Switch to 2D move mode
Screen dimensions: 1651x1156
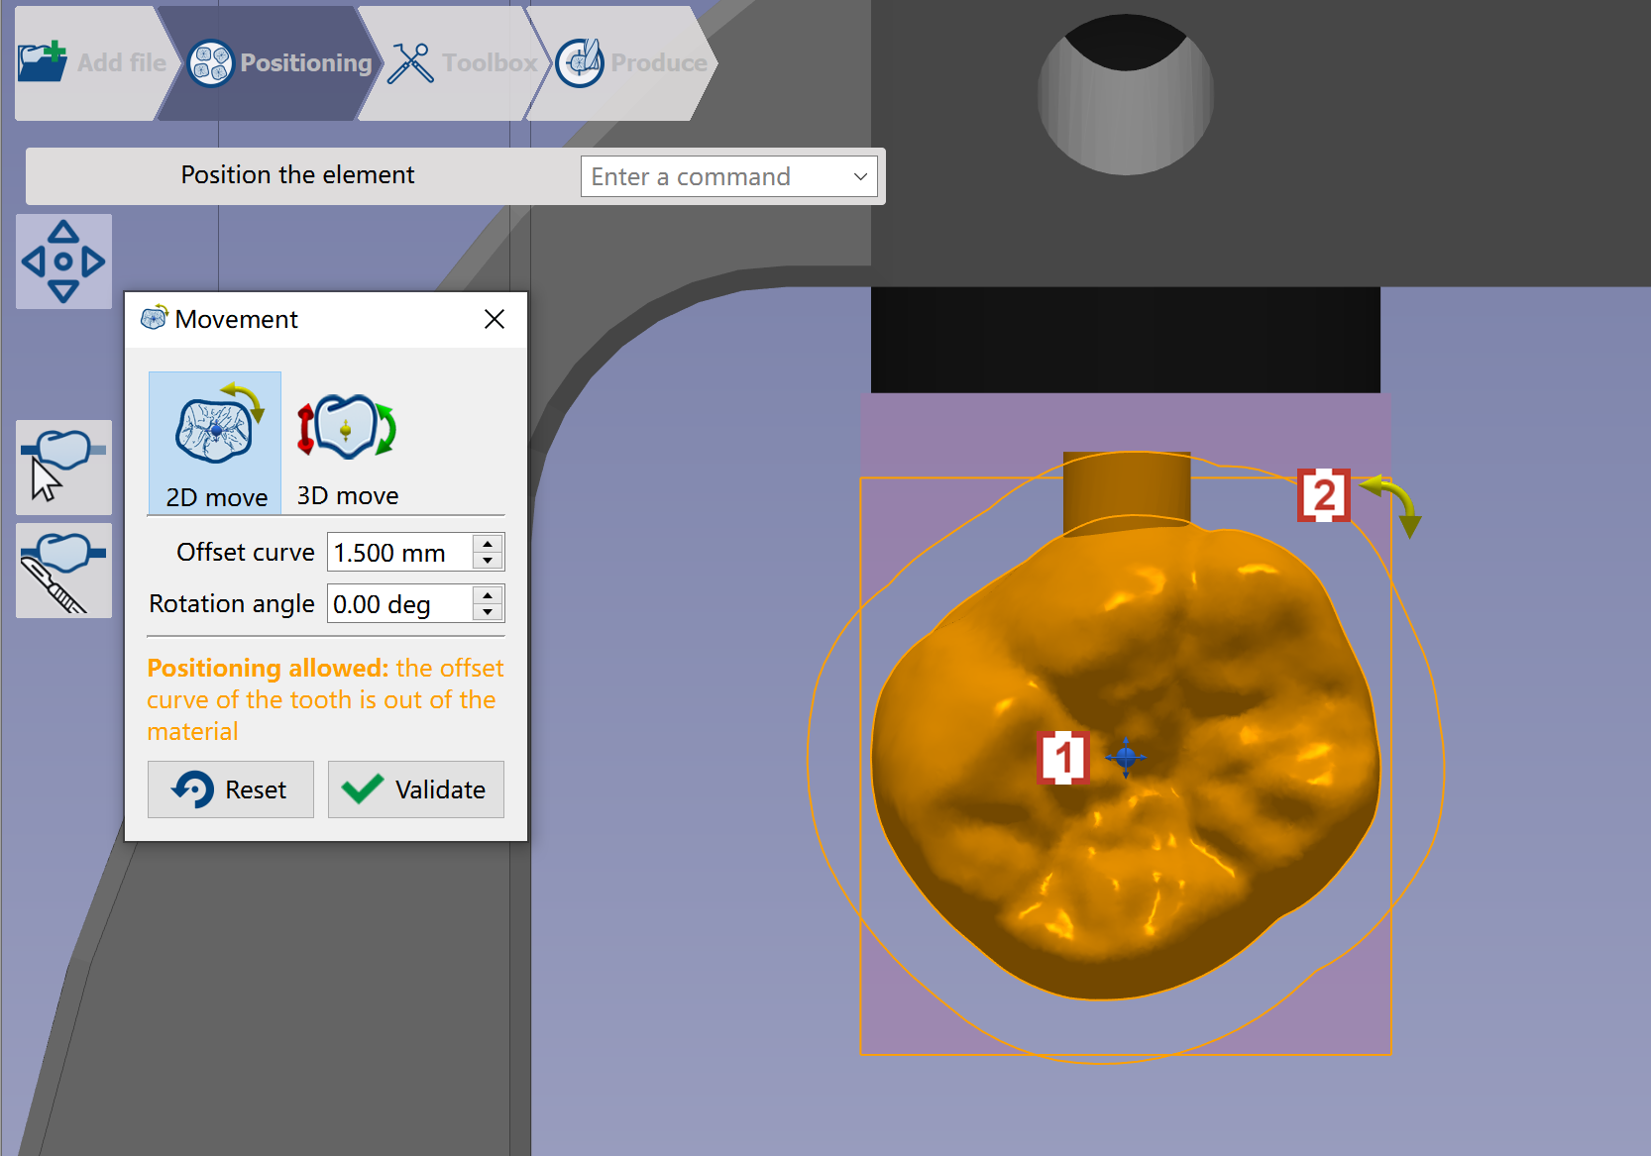pos(215,443)
